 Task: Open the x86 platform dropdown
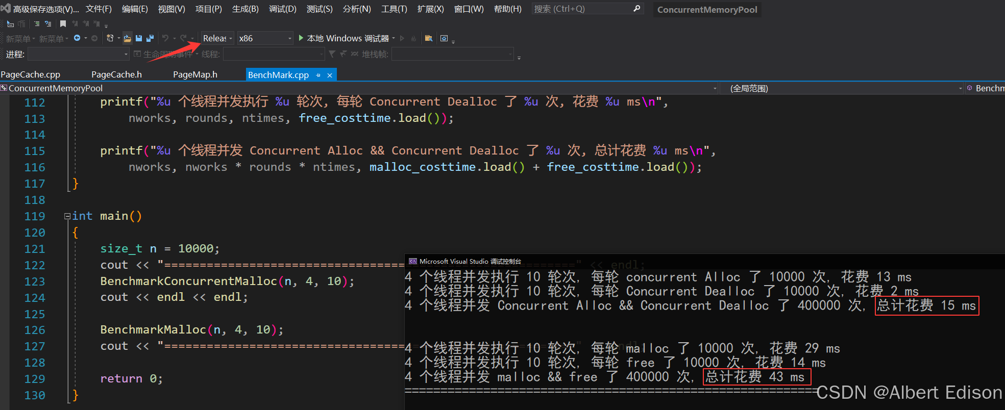[265, 38]
